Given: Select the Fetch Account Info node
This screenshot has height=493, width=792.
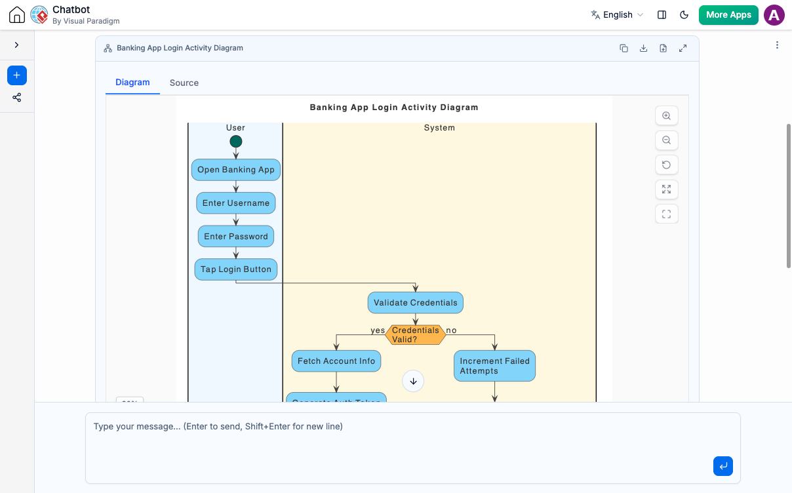Looking at the screenshot, I should point(336,361).
